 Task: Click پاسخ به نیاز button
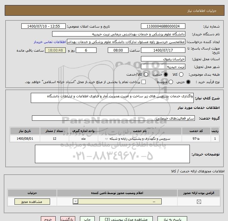172,219
